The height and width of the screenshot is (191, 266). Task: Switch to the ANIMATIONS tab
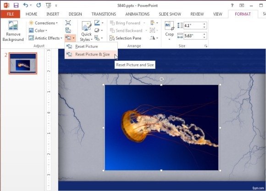coord(138,14)
